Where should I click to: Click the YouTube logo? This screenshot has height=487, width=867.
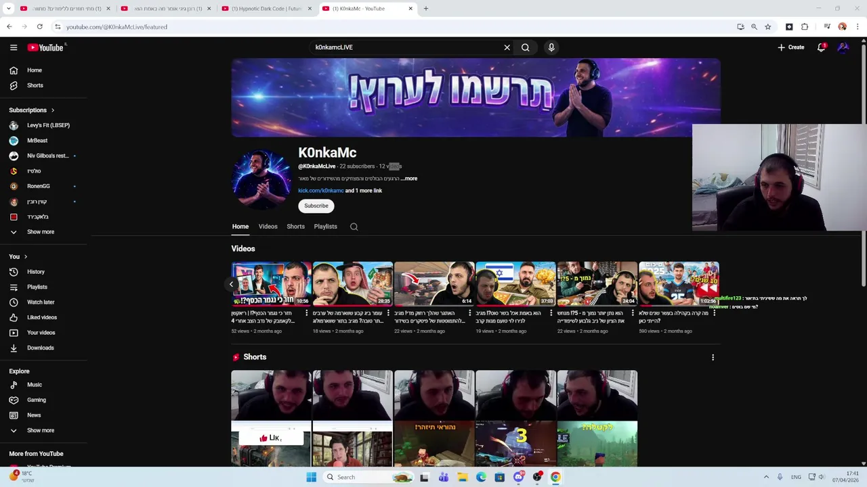45,47
